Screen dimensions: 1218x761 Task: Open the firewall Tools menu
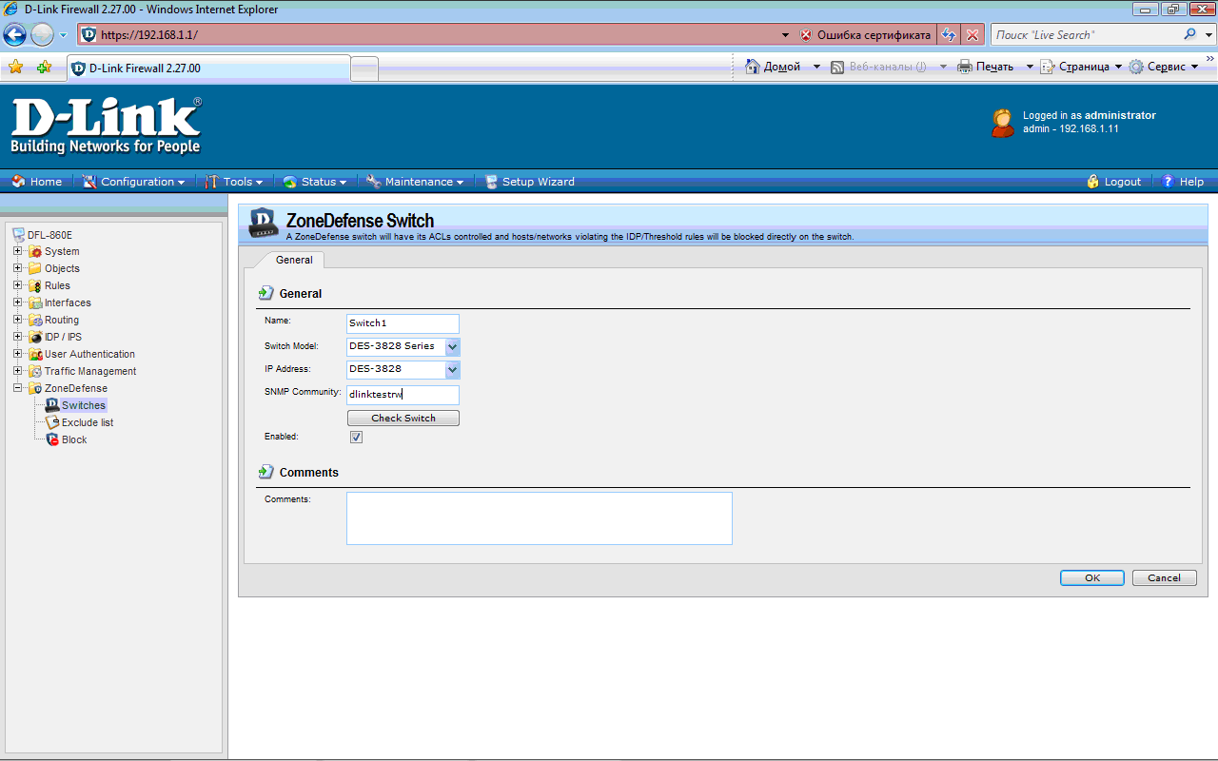[234, 182]
